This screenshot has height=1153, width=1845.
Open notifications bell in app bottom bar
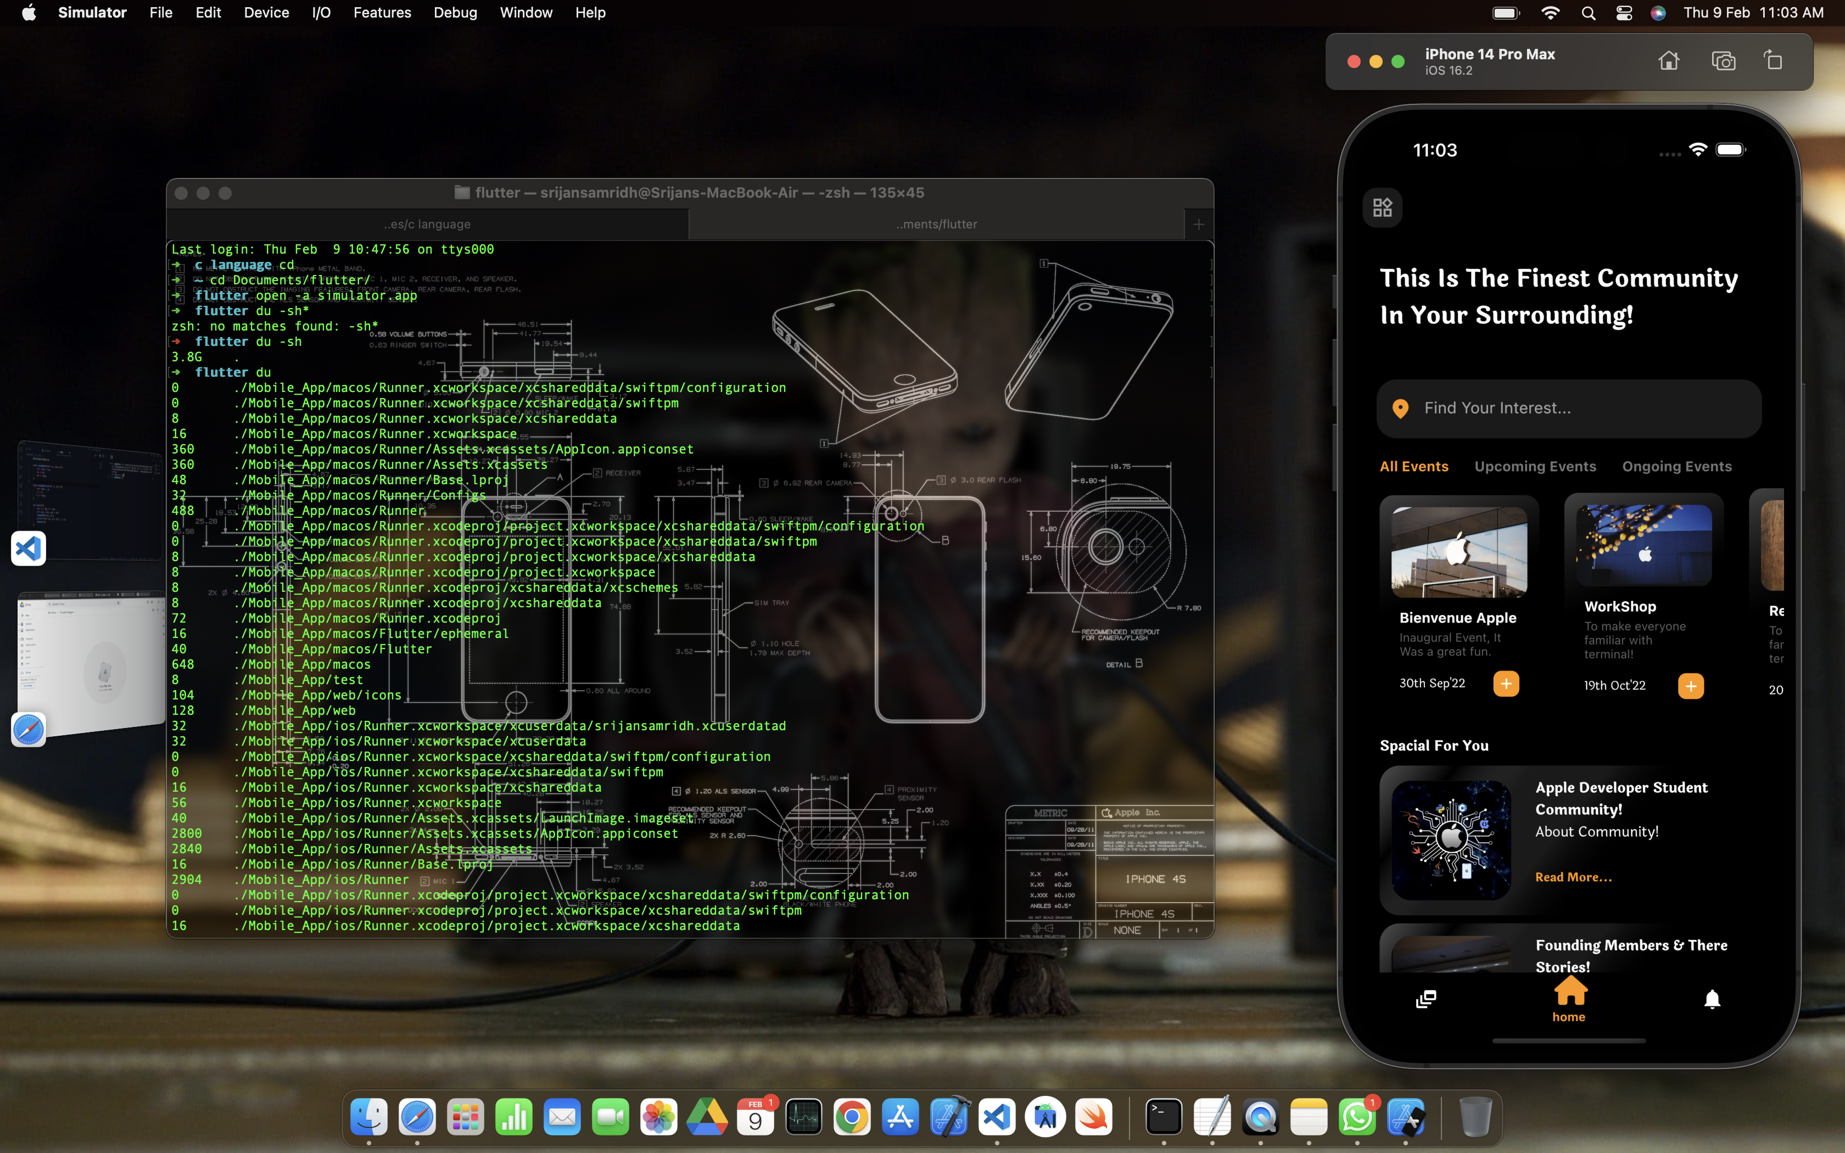tap(1712, 999)
